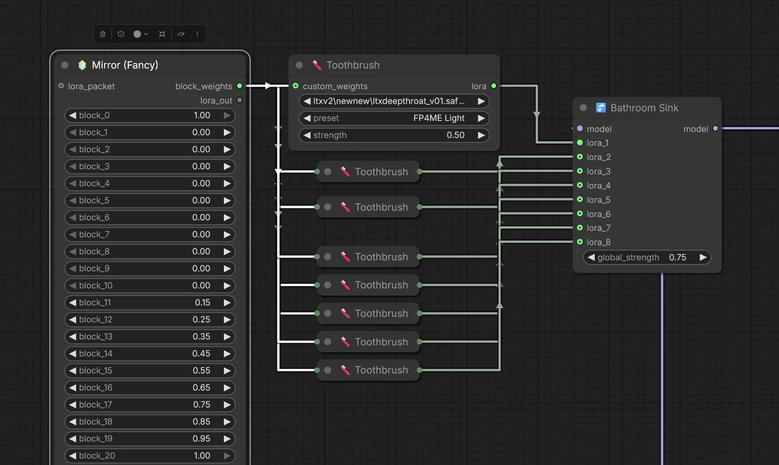779x465 pixels.
Task: Decrease global_strength in Bathroom Sink
Action: (591, 257)
